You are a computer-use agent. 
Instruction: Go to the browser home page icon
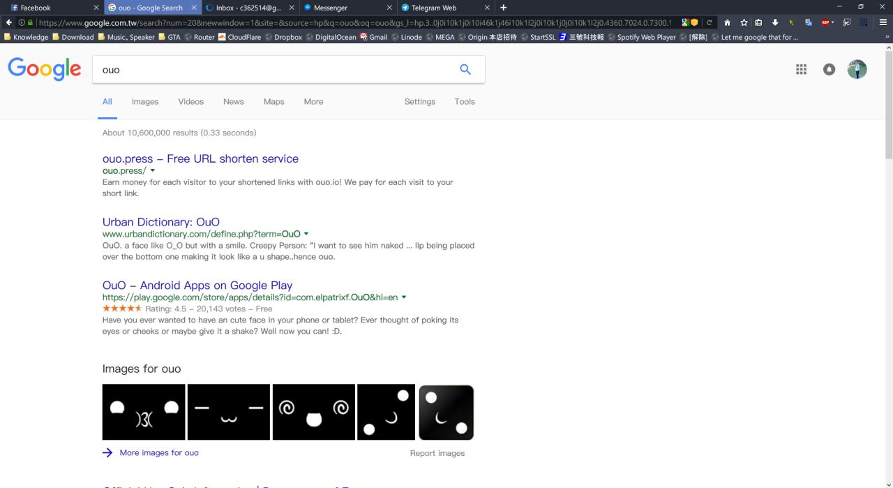tap(728, 22)
